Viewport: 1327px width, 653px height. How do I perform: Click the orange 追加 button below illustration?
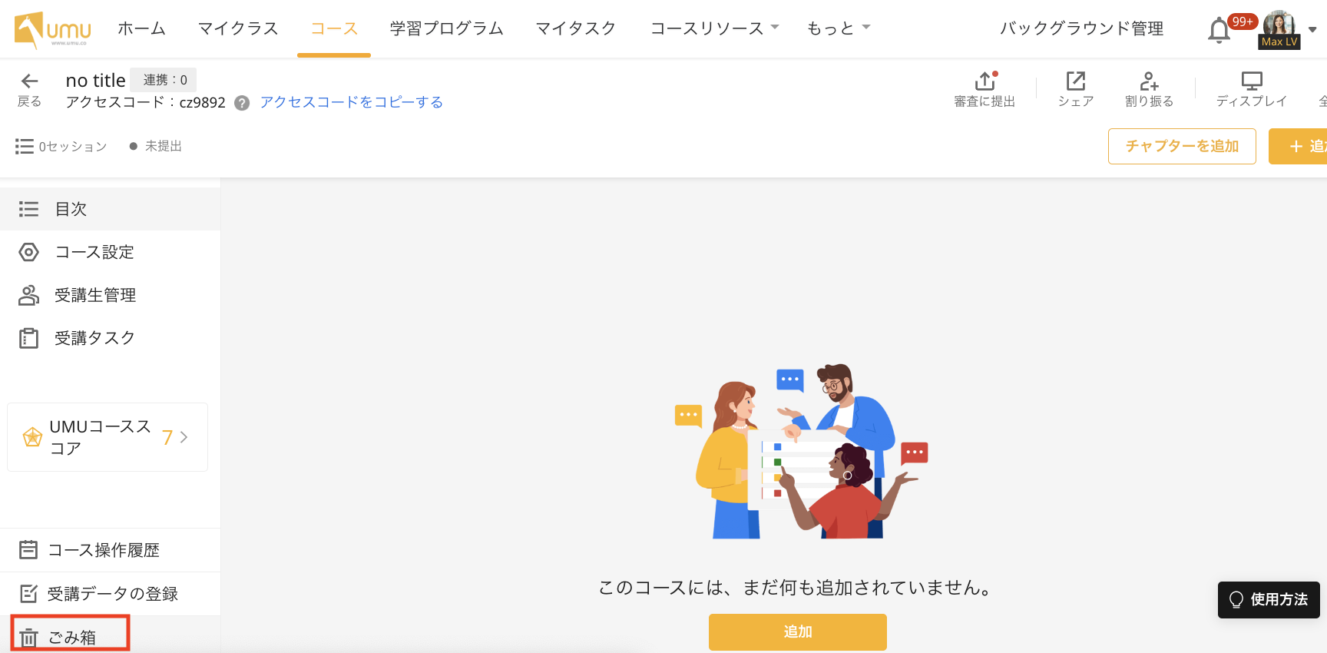point(797,631)
